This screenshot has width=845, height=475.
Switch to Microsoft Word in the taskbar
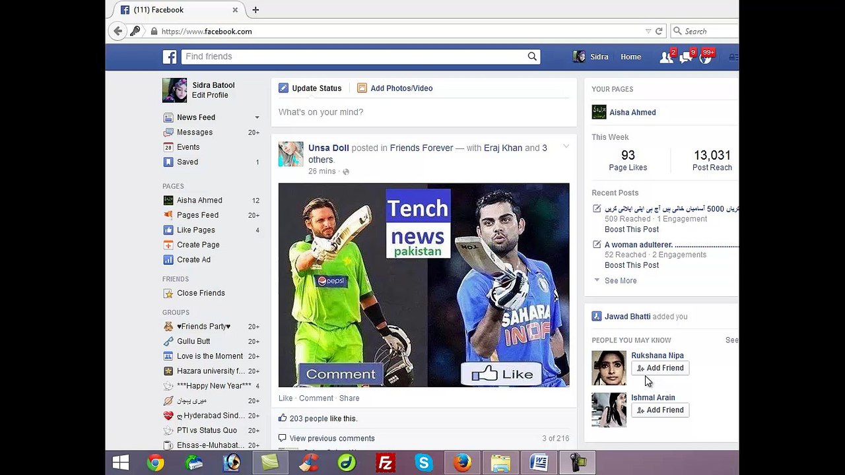[539, 463]
